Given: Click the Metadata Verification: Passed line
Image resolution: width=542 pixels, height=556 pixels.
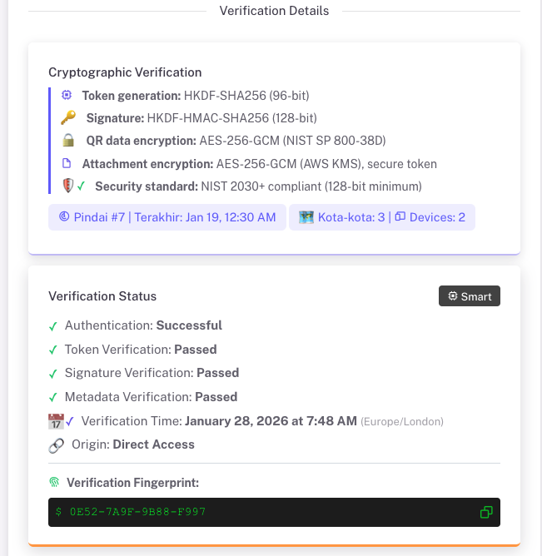Looking at the screenshot, I should [x=151, y=397].
